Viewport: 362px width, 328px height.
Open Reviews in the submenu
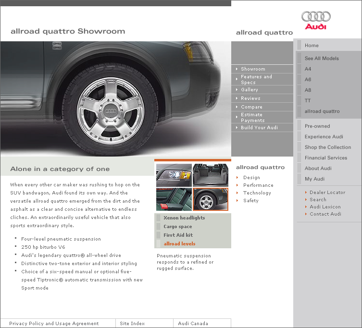(250, 98)
